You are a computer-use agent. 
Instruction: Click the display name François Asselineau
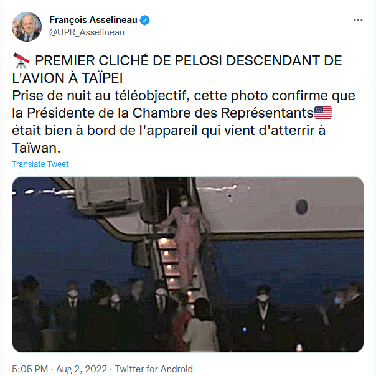pyautogui.click(x=93, y=20)
